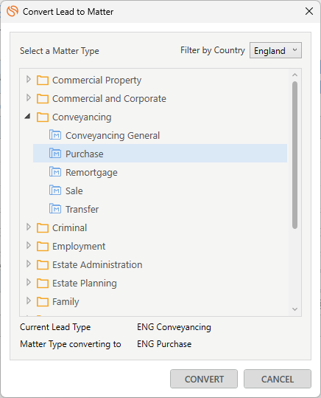Viewport: 321px width, 398px height.
Task: Click the Family folder icon
Action: pyautogui.click(x=43, y=301)
